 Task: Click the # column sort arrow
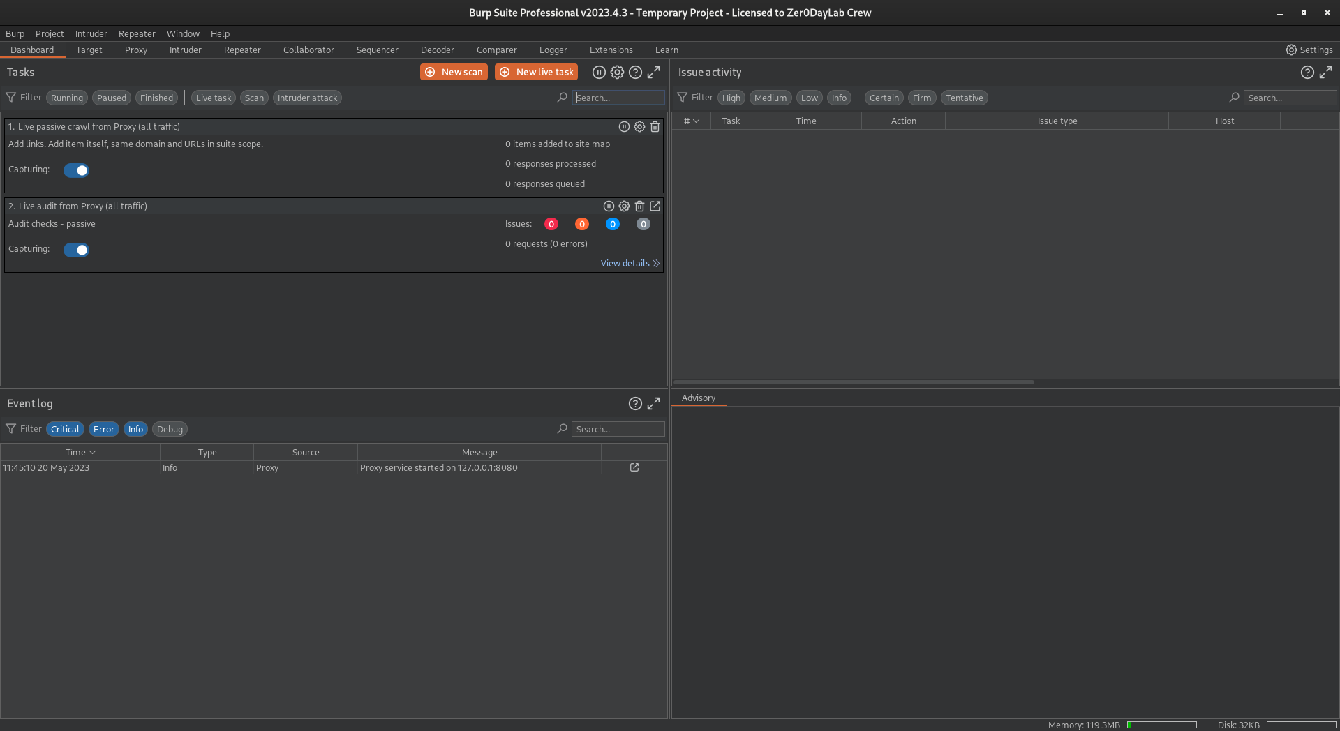695,121
